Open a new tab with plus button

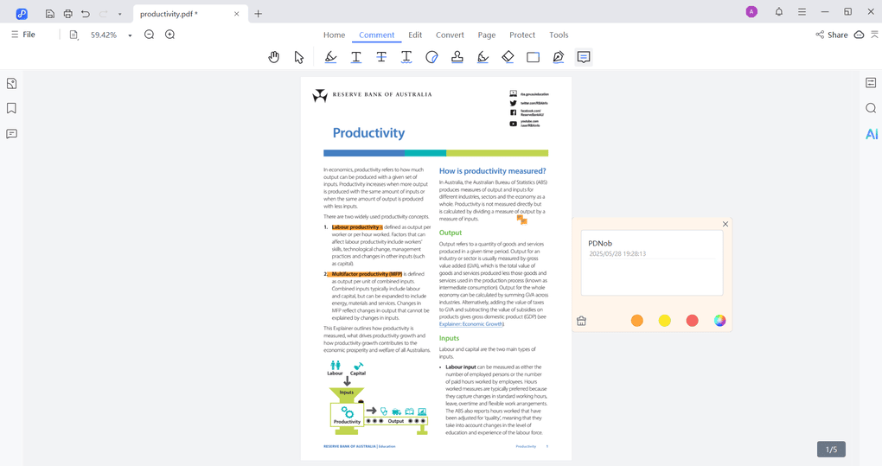coord(259,14)
